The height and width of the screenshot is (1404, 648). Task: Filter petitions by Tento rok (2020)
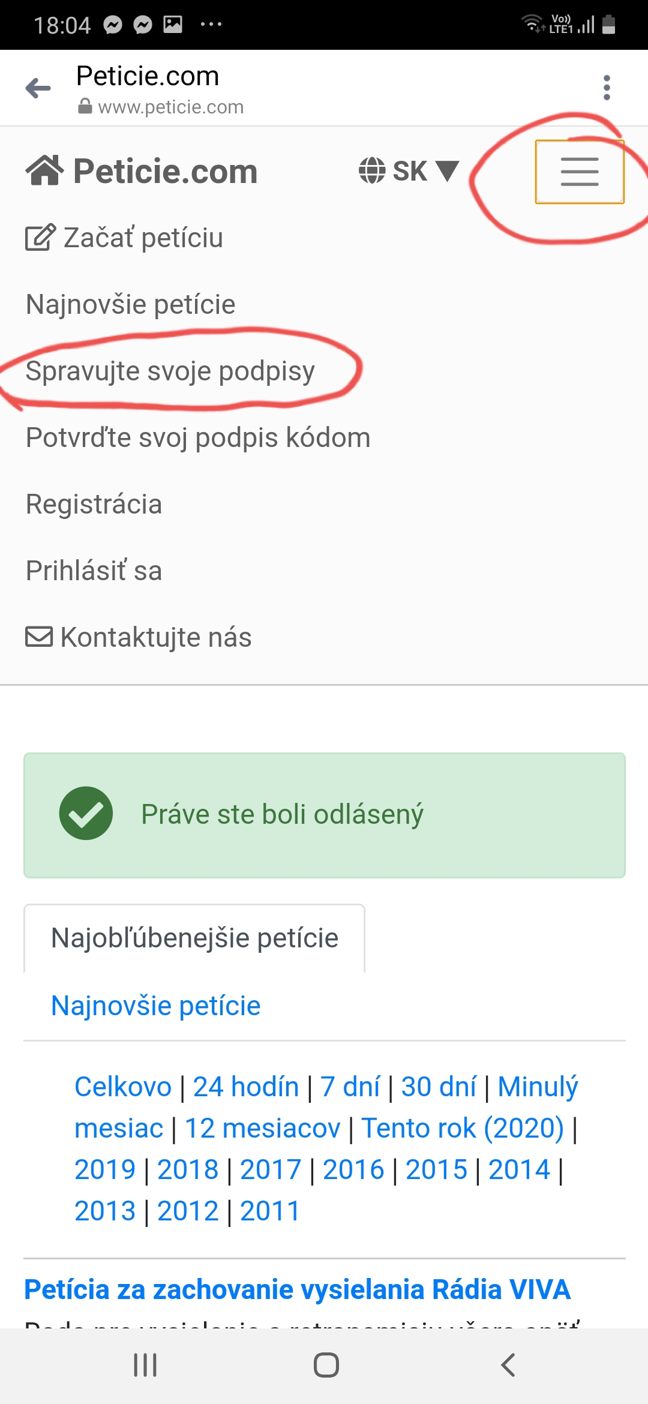(463, 1128)
